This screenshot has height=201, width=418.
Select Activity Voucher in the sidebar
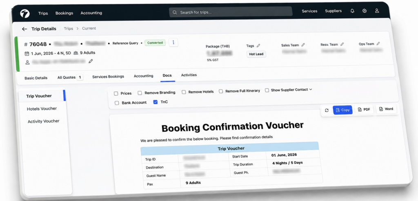tap(43, 121)
